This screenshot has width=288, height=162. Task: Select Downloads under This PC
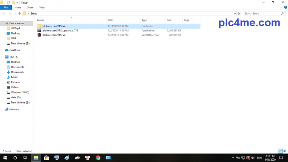point(17,72)
